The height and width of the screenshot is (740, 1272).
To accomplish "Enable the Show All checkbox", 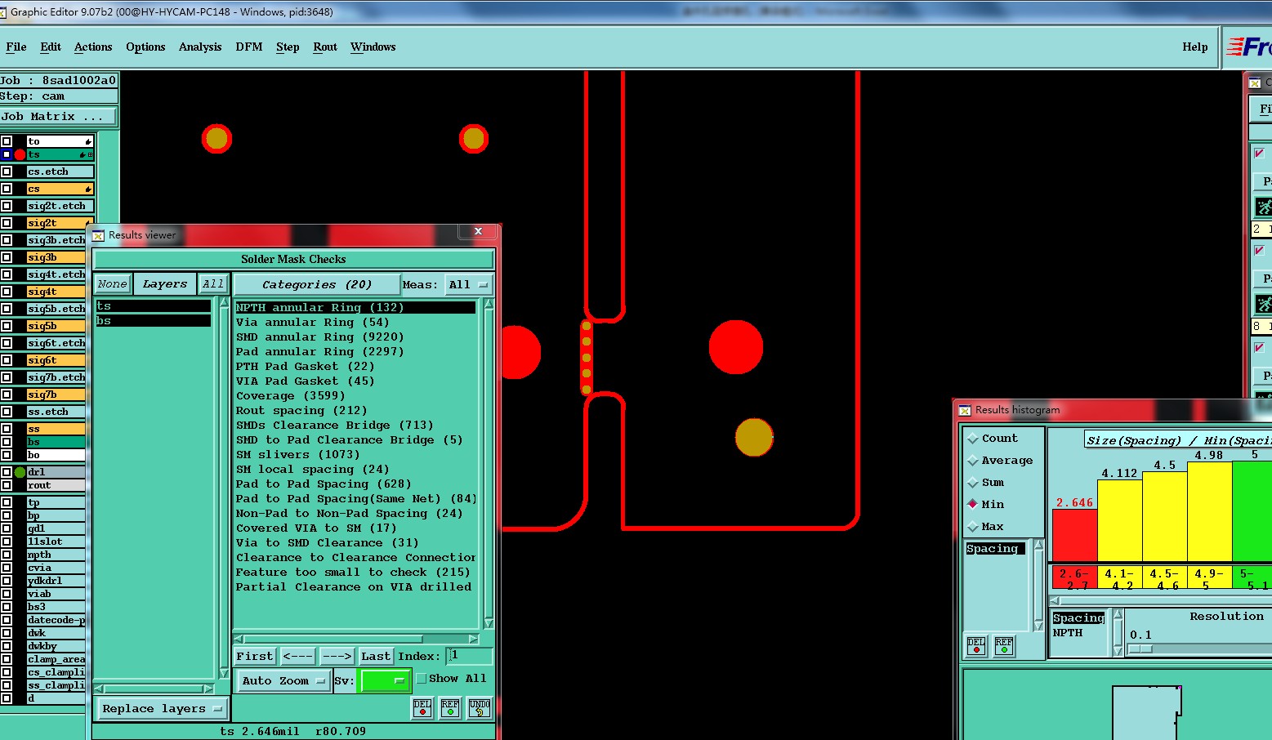I will point(422,679).
